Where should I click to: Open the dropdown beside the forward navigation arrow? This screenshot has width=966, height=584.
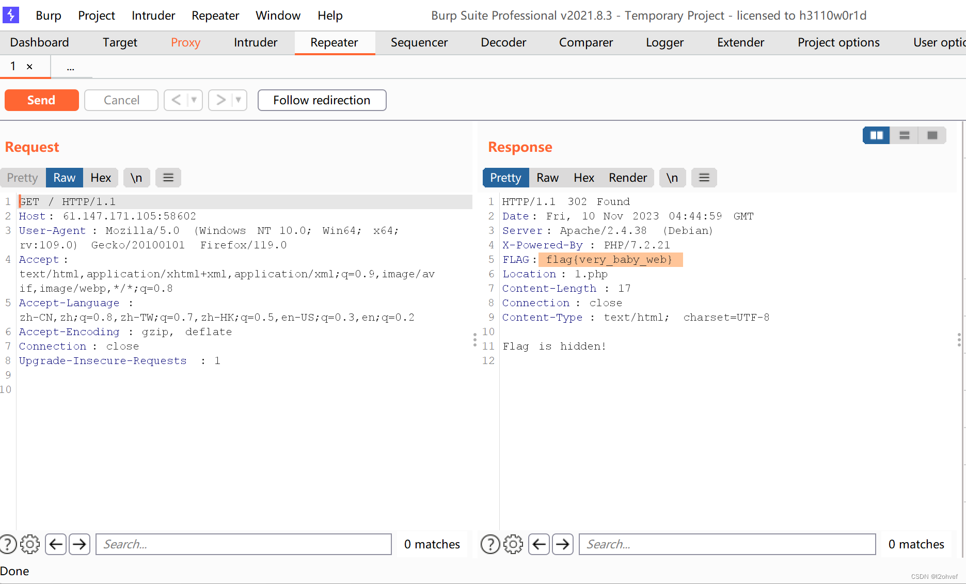pyautogui.click(x=238, y=100)
